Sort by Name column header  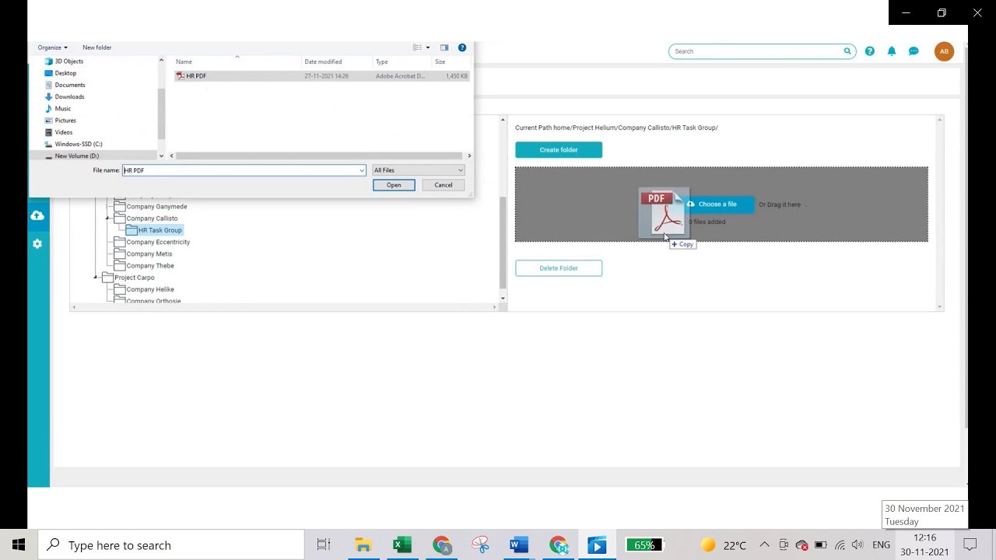pyautogui.click(x=184, y=61)
